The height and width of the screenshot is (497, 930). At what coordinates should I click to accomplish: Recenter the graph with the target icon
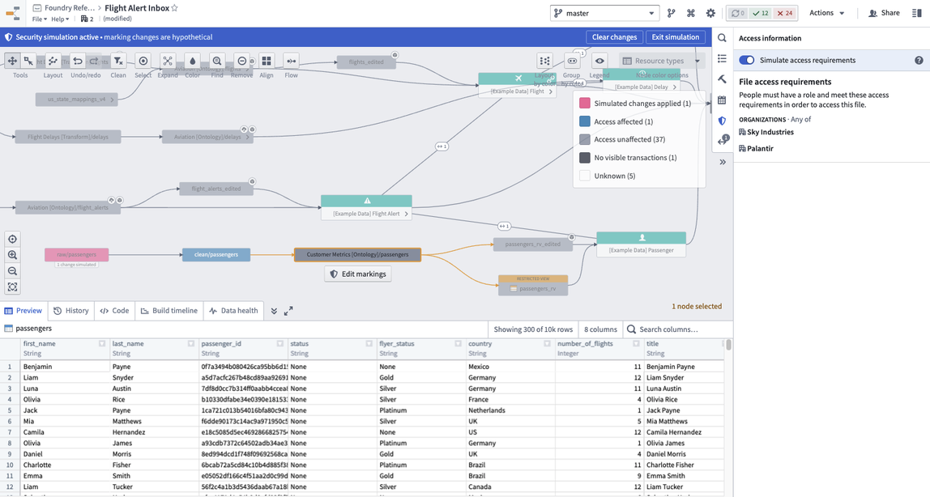[12, 240]
